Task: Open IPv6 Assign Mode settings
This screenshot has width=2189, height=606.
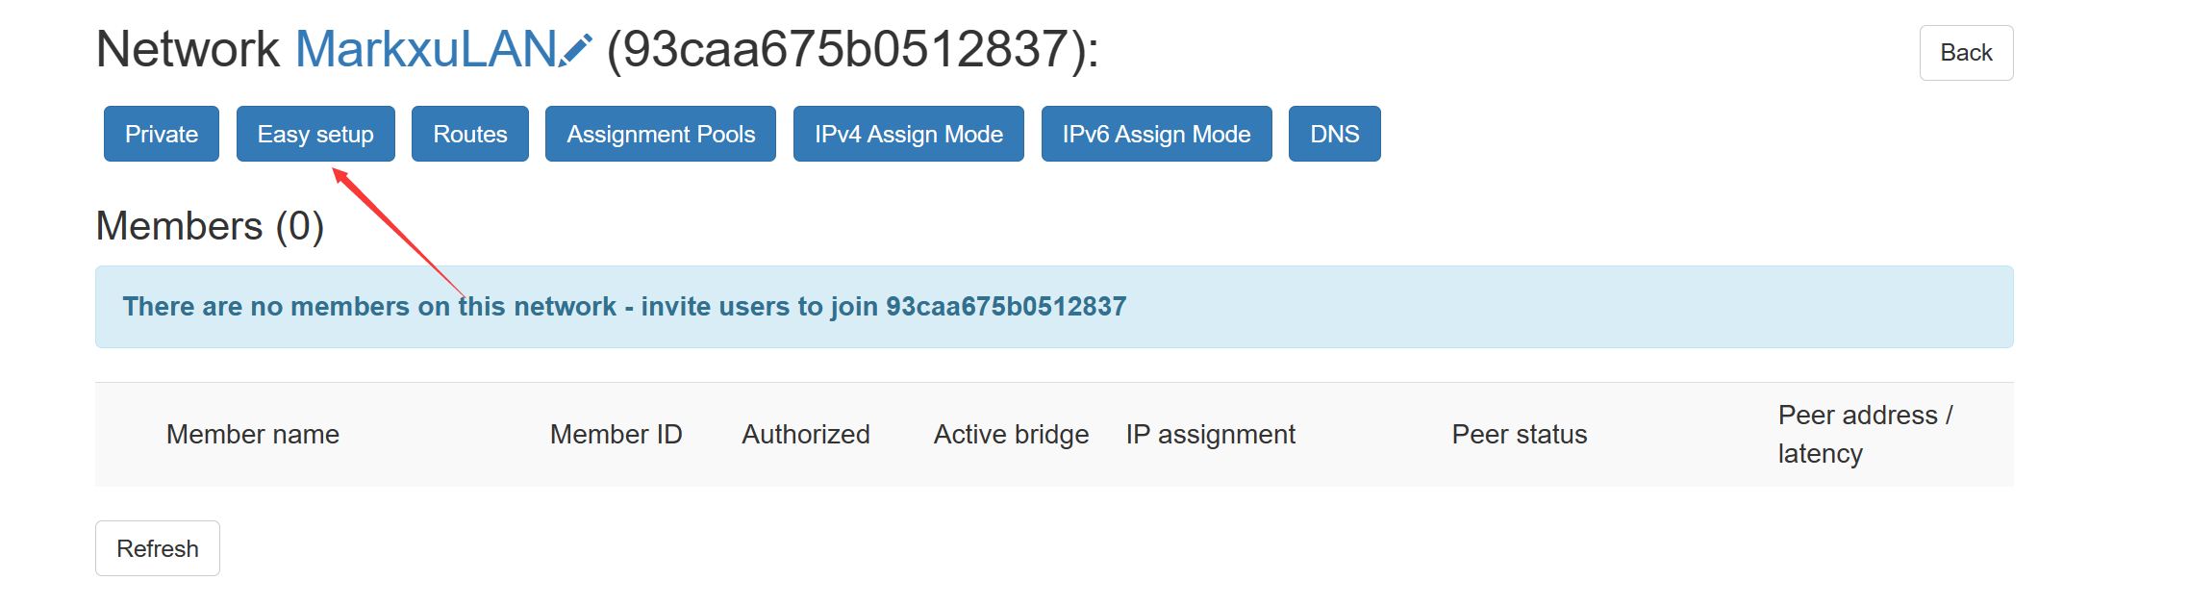Action: (x=1156, y=134)
